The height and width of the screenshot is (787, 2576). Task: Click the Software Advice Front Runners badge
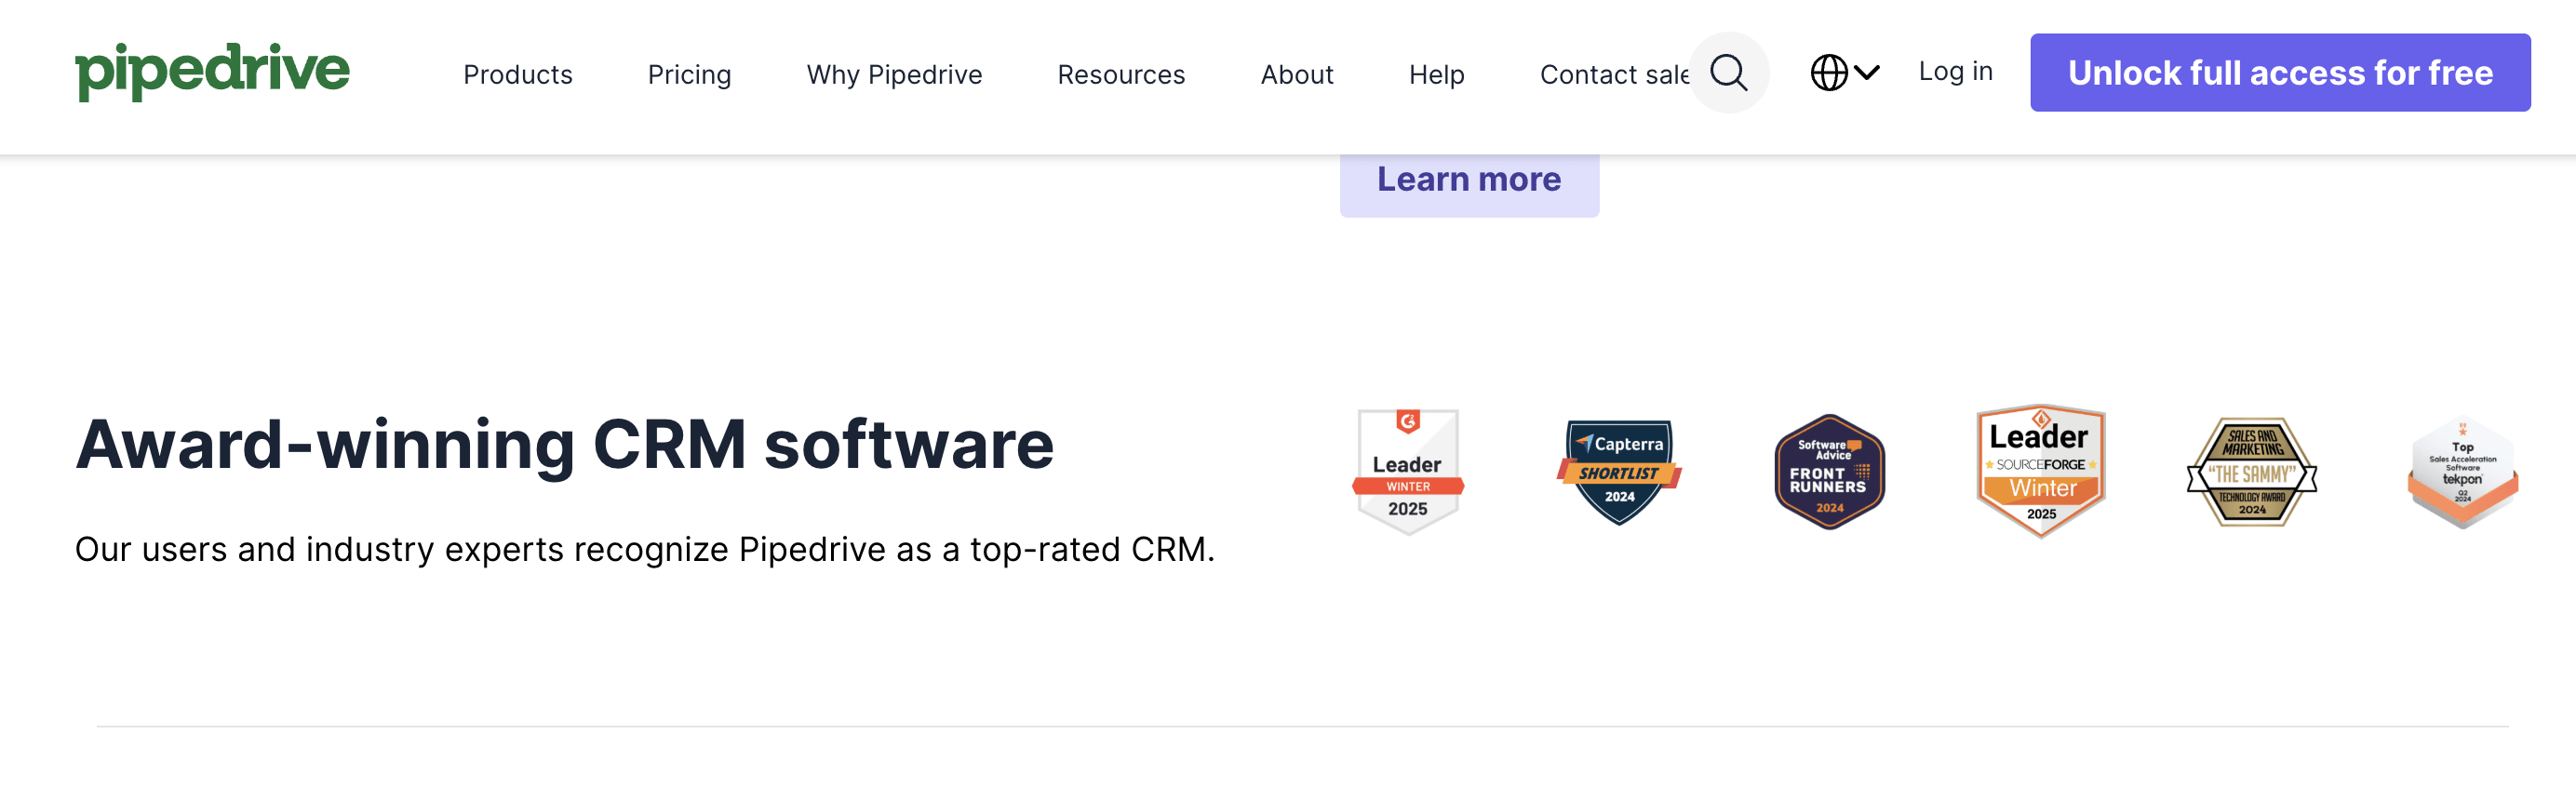click(x=1829, y=472)
